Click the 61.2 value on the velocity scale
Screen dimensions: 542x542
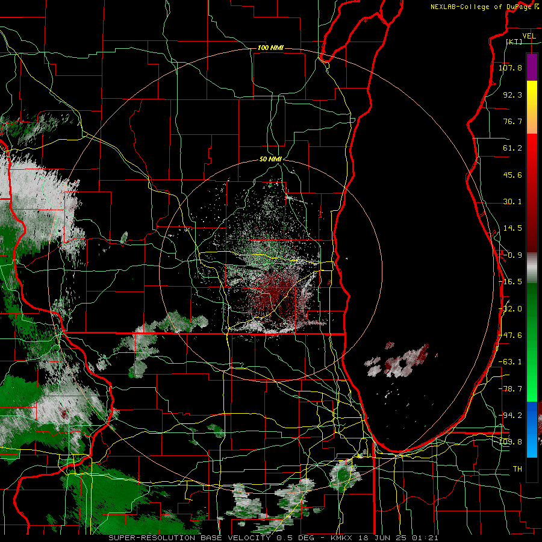[x=512, y=148]
